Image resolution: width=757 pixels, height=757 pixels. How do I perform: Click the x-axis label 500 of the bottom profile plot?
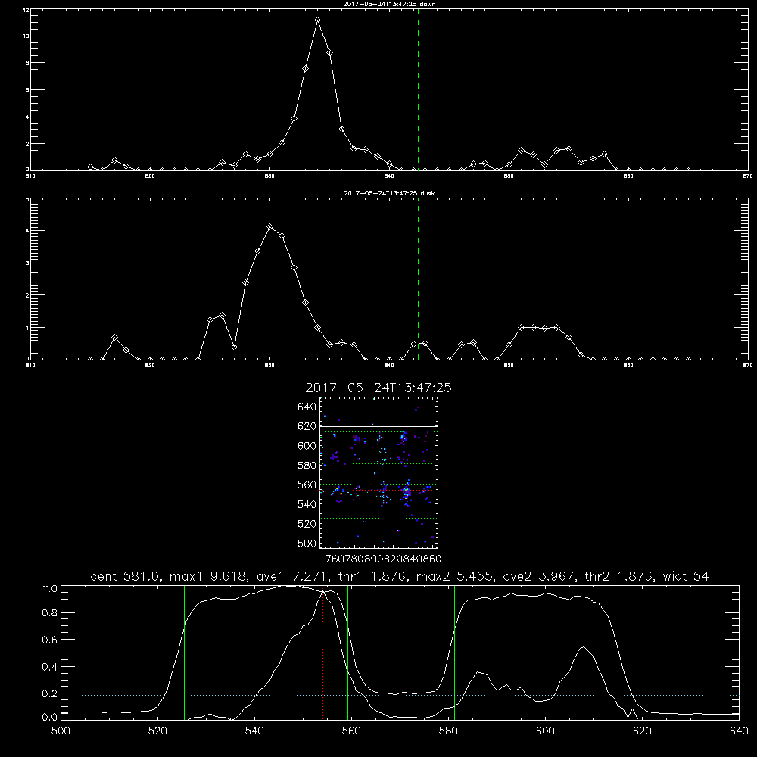(x=61, y=731)
